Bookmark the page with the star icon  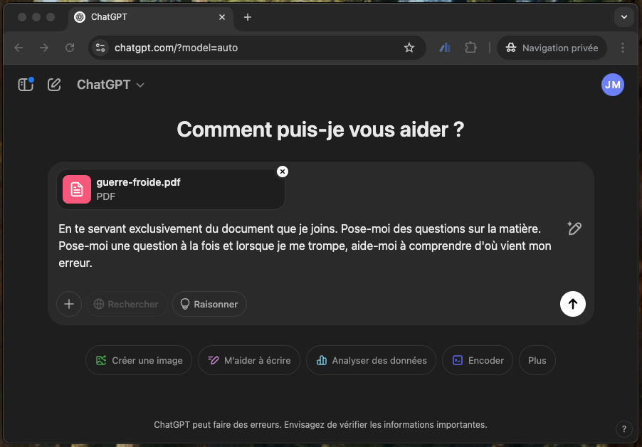(x=409, y=48)
